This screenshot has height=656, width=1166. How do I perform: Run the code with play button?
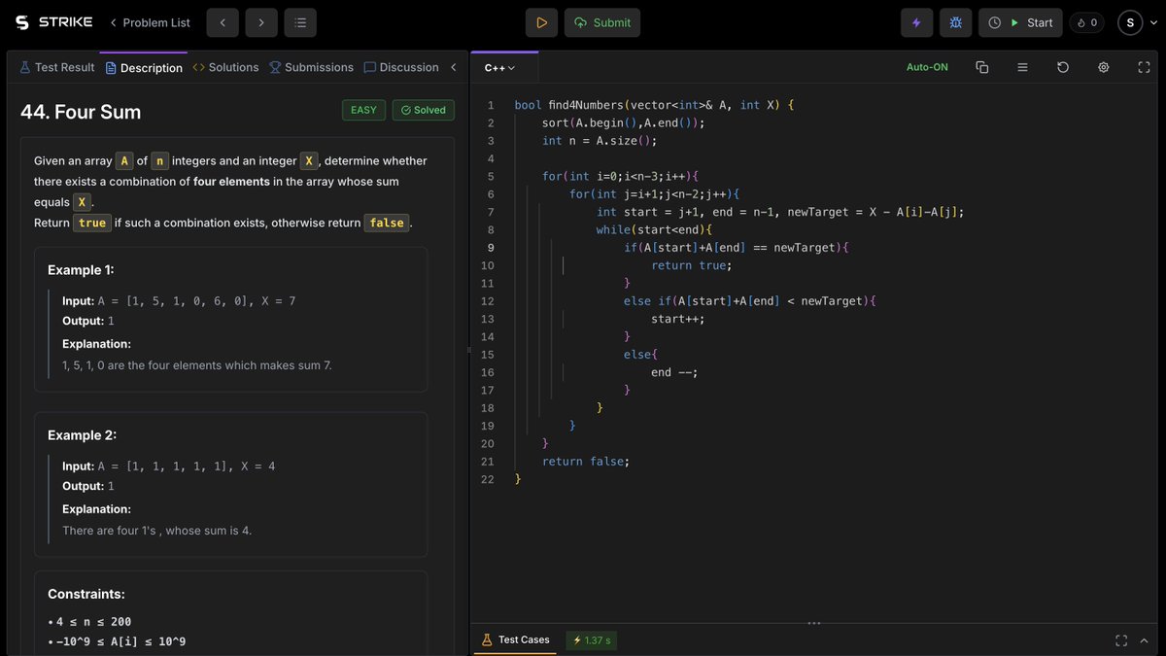click(x=541, y=22)
